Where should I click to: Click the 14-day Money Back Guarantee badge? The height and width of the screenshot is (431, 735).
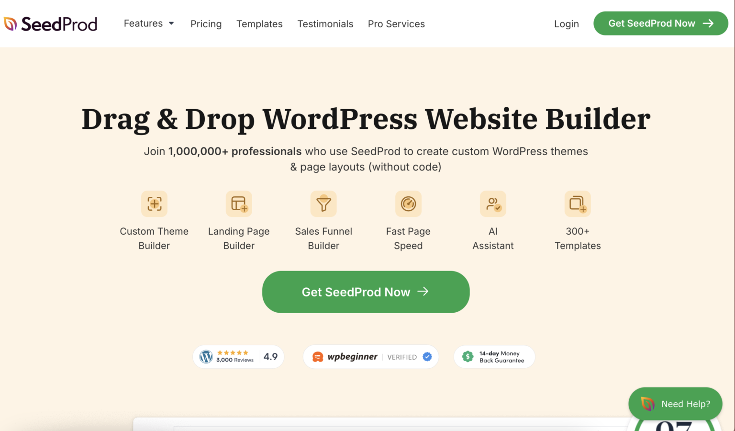pyautogui.click(x=494, y=357)
